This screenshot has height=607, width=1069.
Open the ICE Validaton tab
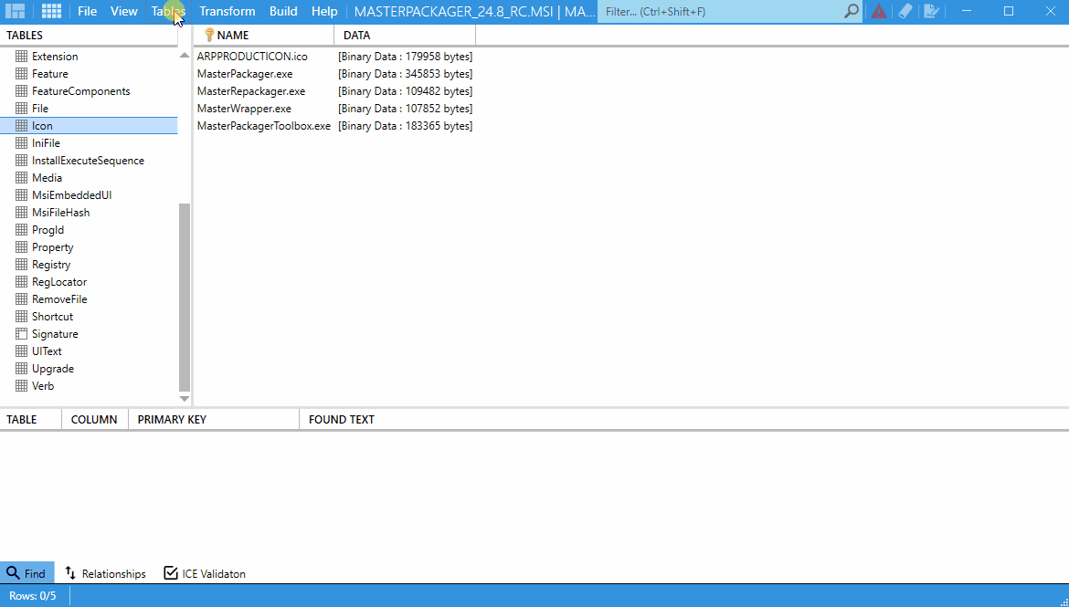[205, 573]
